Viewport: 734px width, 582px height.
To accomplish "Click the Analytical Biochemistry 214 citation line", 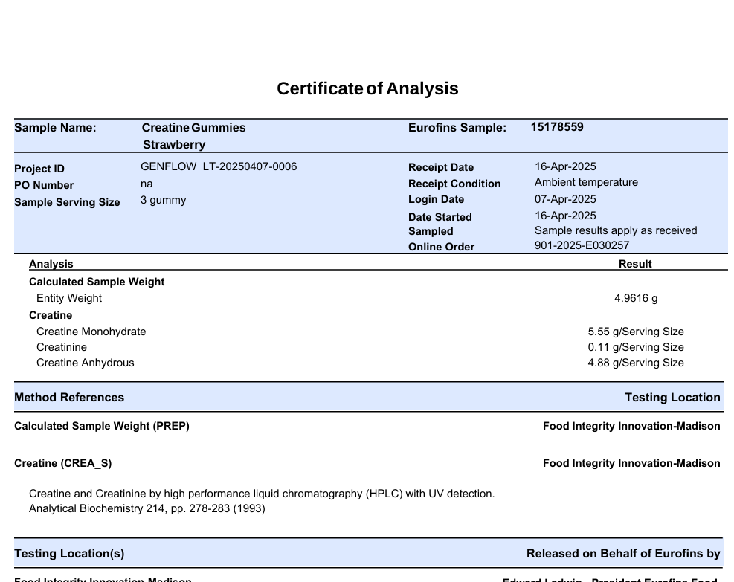I will 147,509.
